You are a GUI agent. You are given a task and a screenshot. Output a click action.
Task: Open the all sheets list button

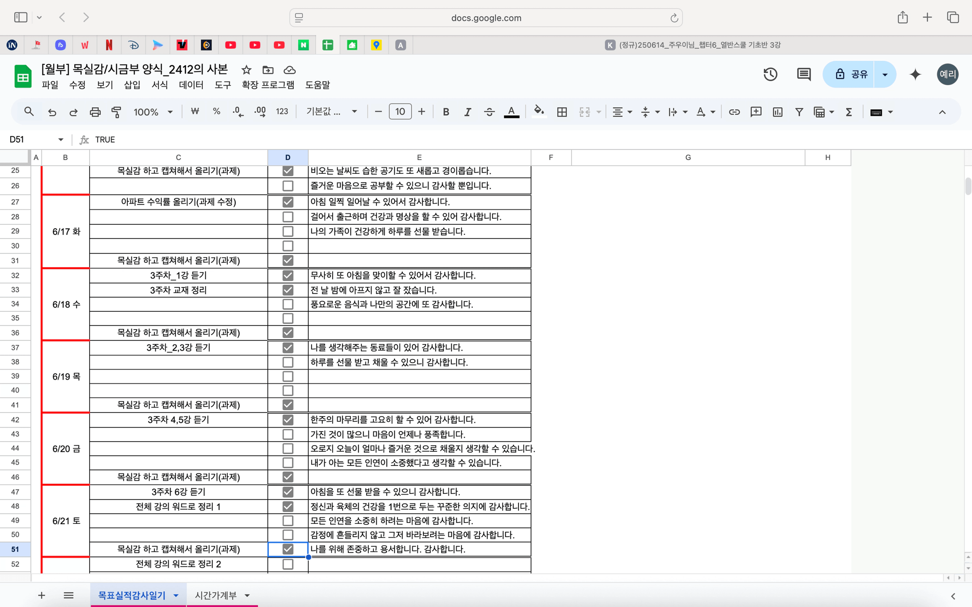click(x=69, y=595)
